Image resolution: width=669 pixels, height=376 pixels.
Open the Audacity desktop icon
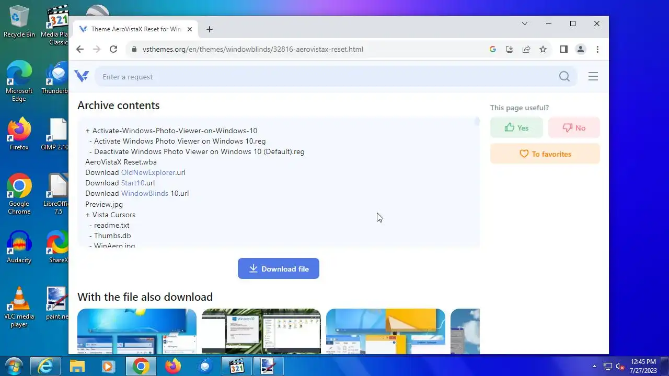point(19,247)
